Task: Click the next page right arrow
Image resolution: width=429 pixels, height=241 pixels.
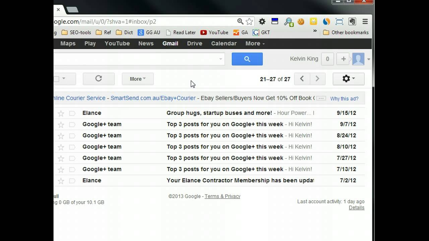Action: [317, 79]
